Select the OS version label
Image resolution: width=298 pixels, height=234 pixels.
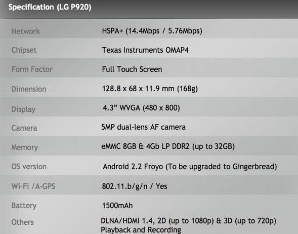(29, 167)
